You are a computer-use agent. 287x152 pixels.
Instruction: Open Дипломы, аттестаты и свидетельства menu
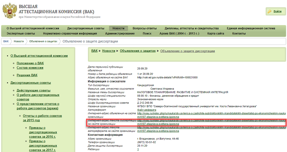(x=192, y=28)
